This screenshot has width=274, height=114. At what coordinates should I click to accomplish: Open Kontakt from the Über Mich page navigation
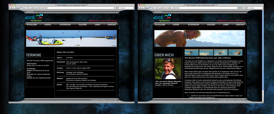pyautogui.click(x=240, y=25)
